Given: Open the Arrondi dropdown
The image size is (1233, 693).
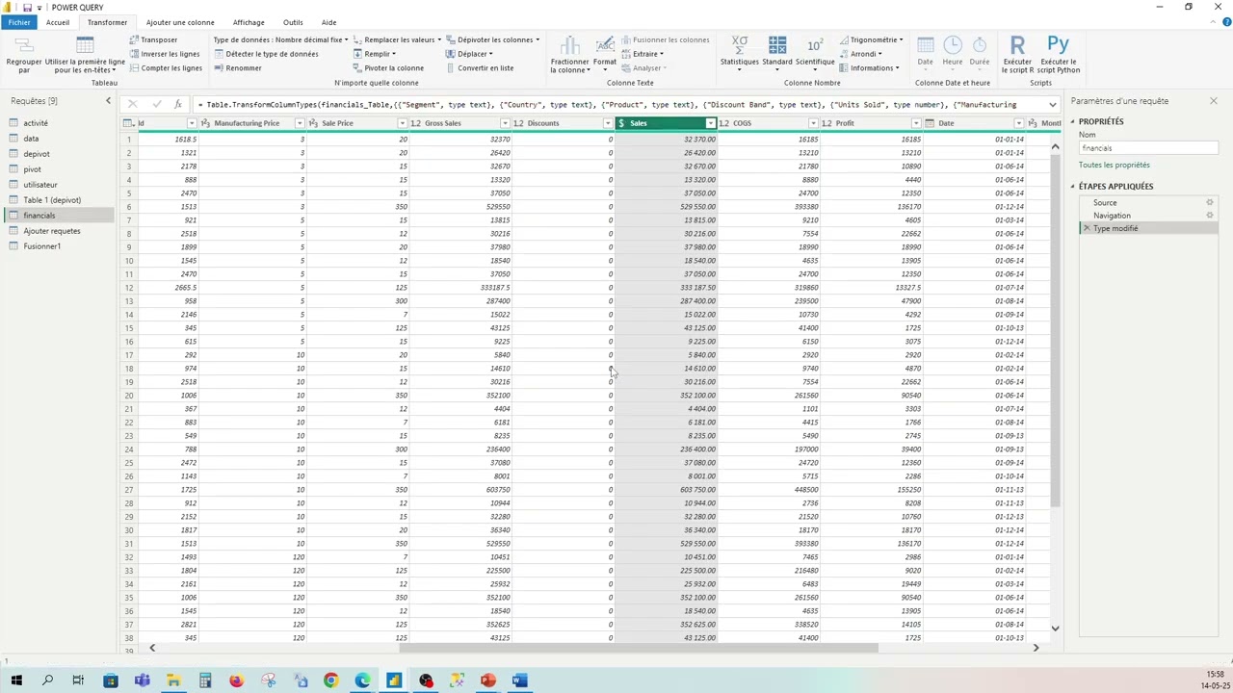Looking at the screenshot, I should [x=861, y=54].
